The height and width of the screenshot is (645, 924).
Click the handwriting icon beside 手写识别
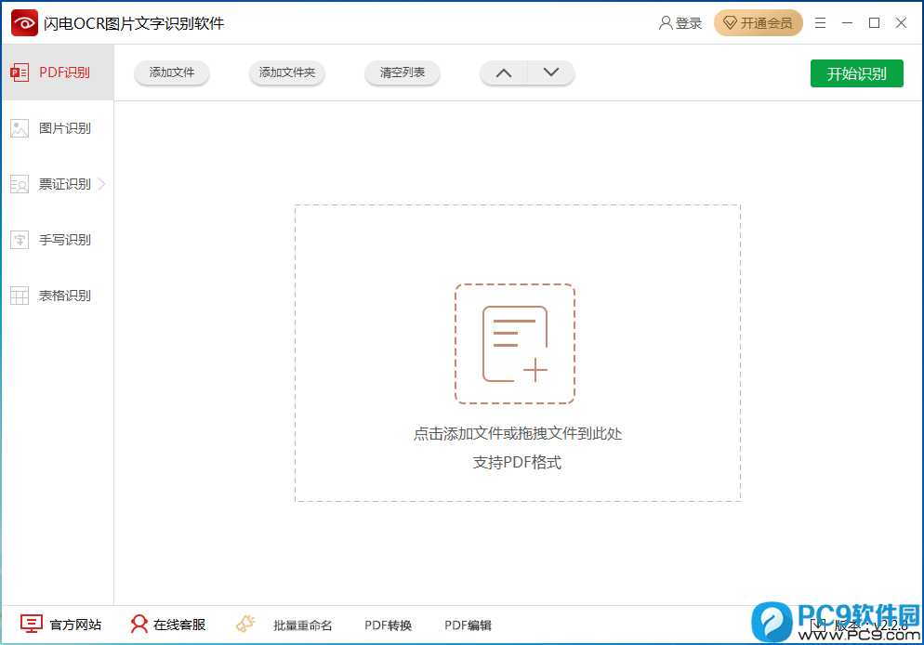(x=20, y=240)
